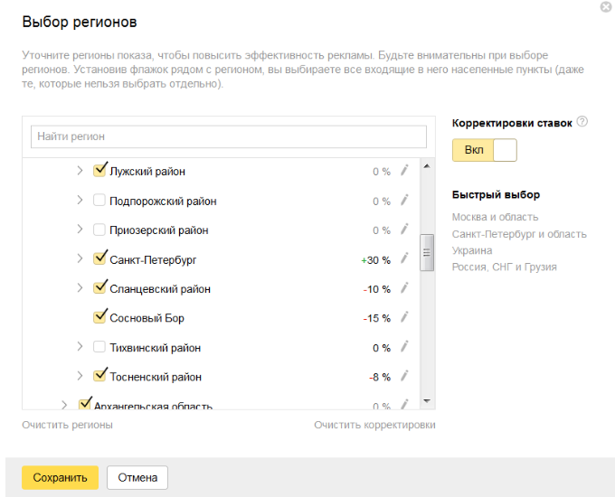Toggle the Корректировки ставок switch
The width and height of the screenshot is (615, 497).
pyautogui.click(x=485, y=150)
